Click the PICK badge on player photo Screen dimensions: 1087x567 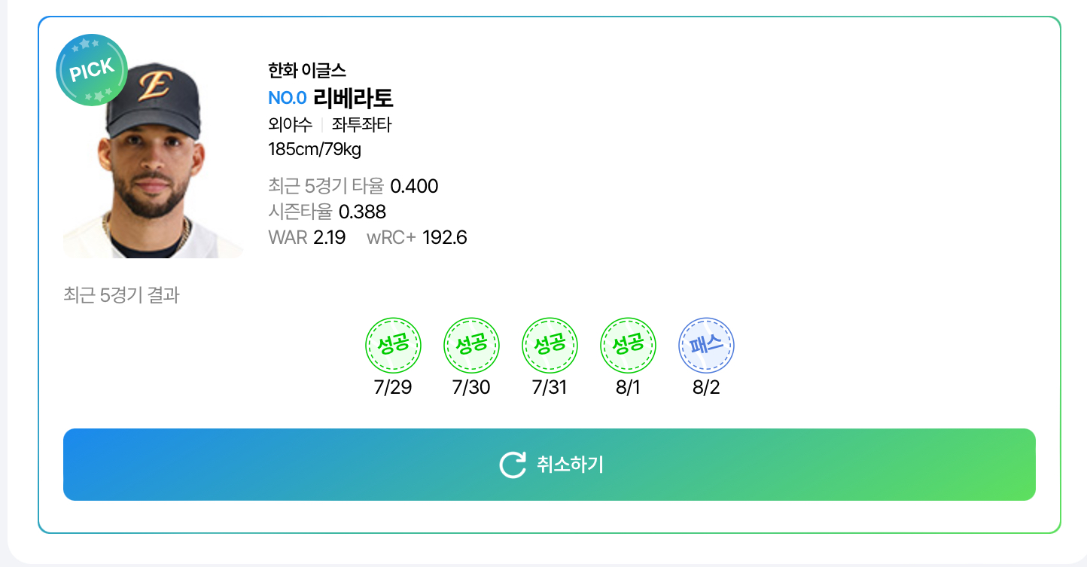92,70
